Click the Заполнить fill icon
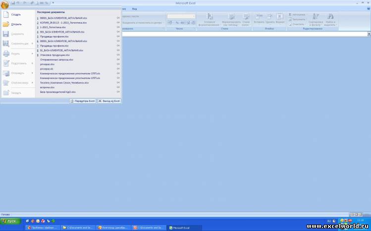 click(x=290, y=19)
